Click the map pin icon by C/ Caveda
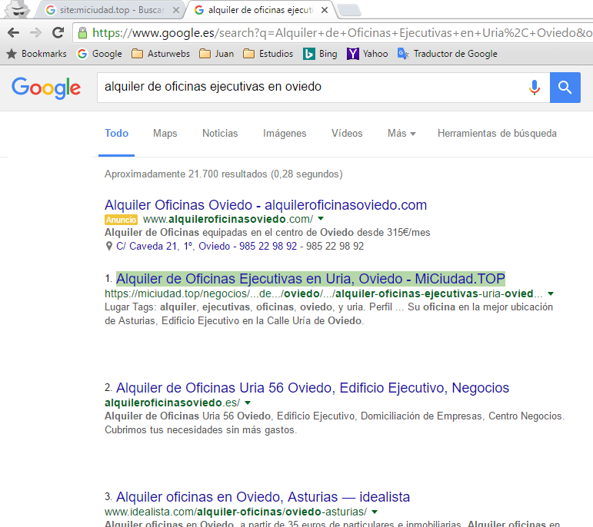Image resolution: width=593 pixels, height=527 pixels. point(109,247)
